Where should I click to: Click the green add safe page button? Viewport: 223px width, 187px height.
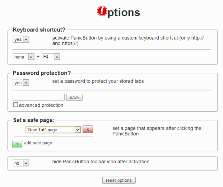click(x=17, y=143)
